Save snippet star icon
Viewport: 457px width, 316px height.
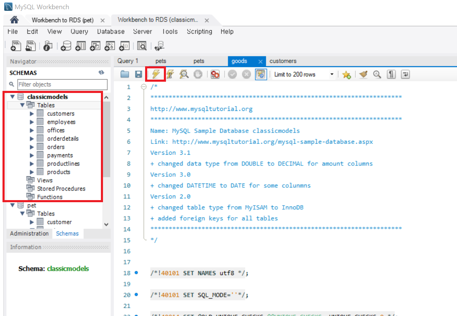tap(347, 75)
